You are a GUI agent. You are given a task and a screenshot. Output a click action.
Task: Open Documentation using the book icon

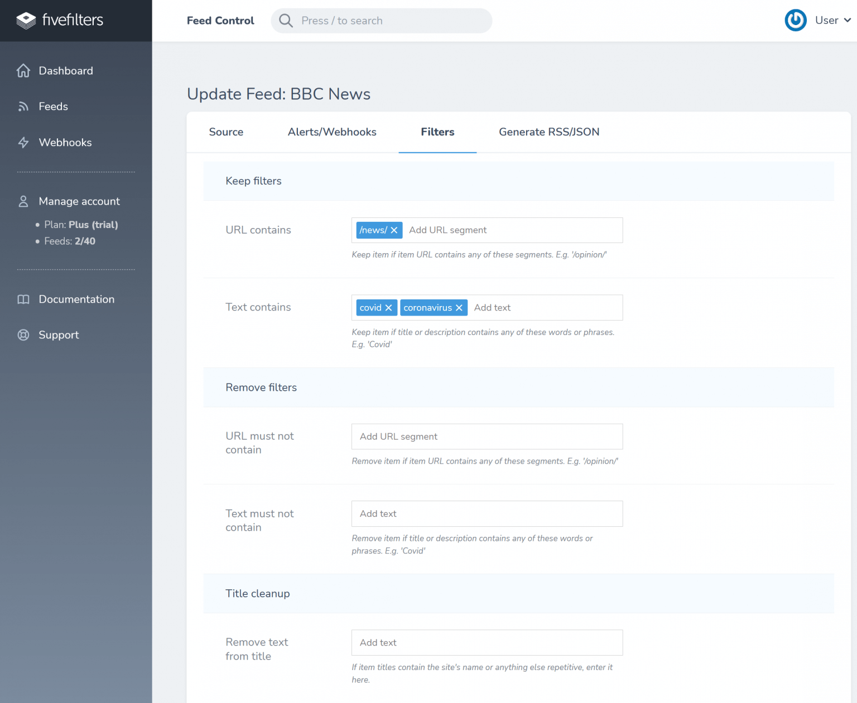pyautogui.click(x=23, y=299)
